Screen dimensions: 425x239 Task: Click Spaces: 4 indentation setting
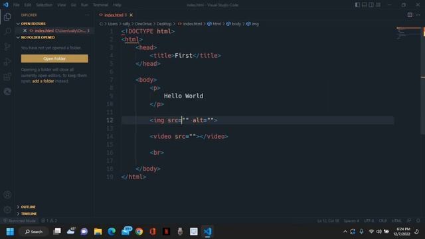click(351, 221)
